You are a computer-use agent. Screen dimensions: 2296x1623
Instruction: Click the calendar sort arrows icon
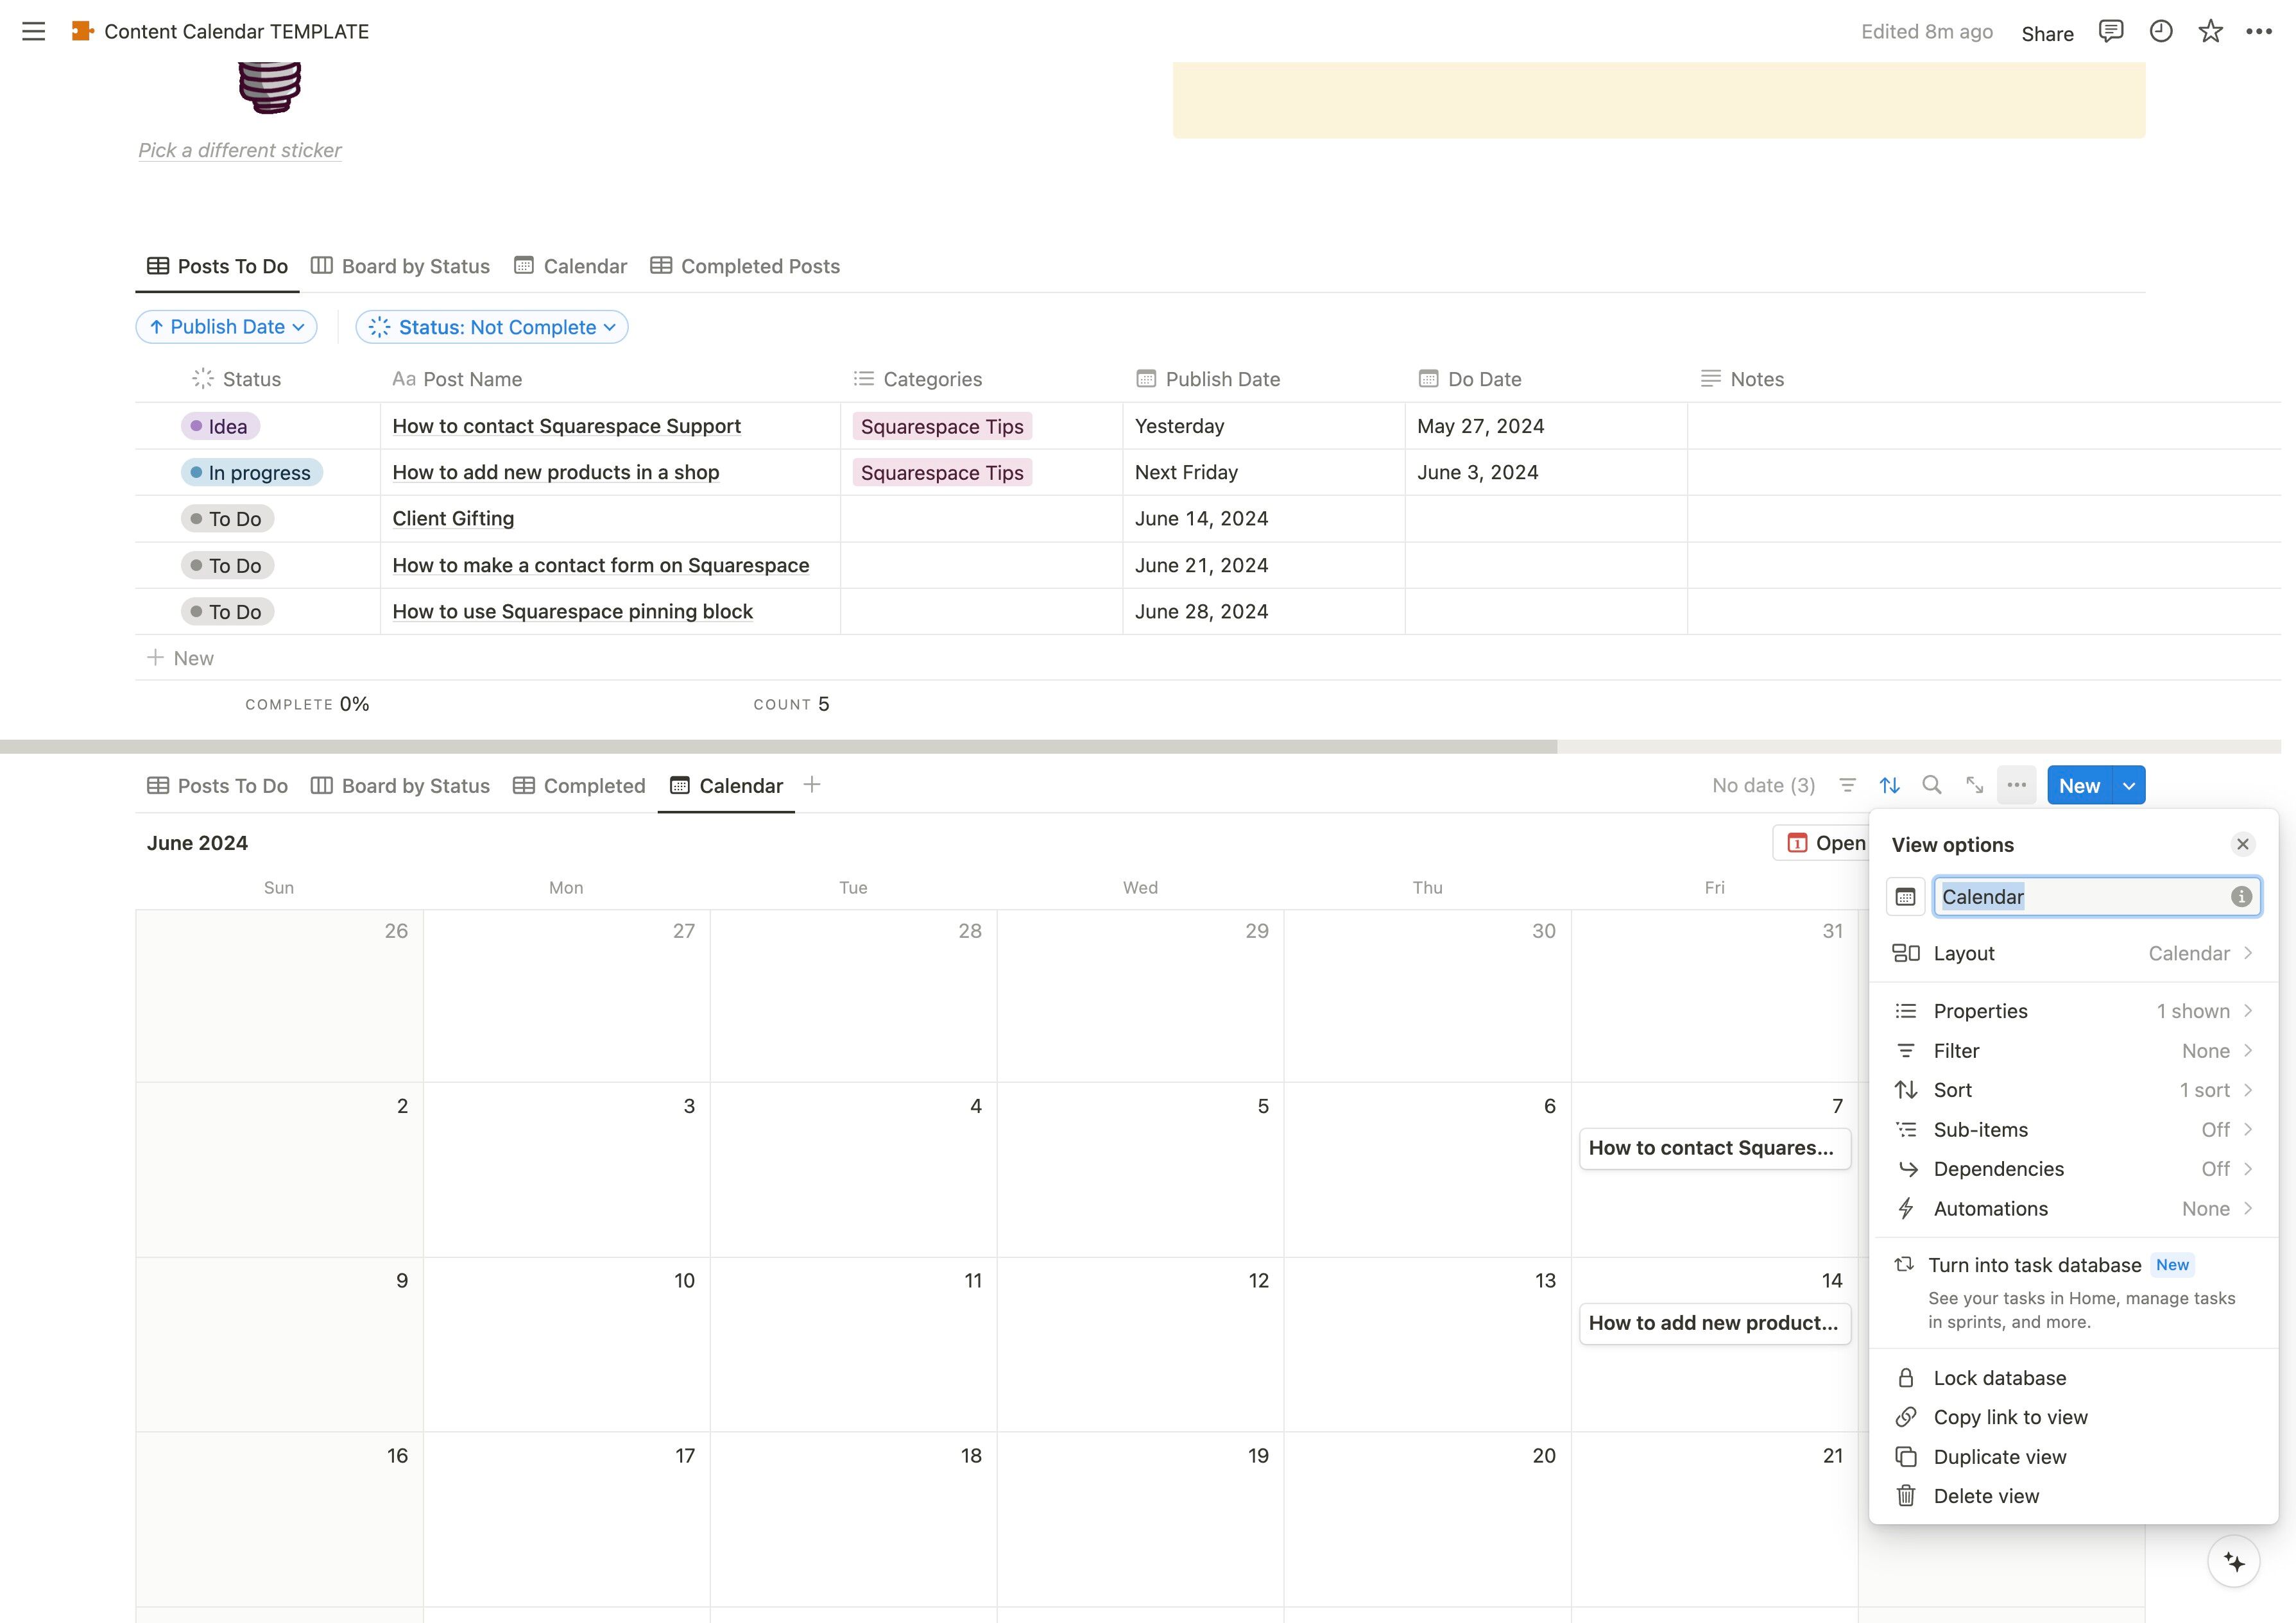click(1889, 785)
